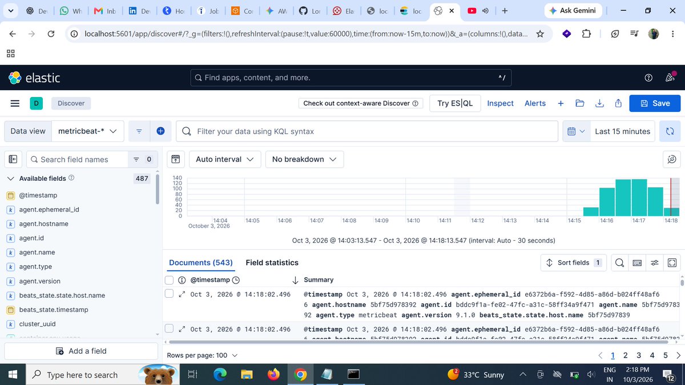
Task: Click the share icon in top bar
Action: [618, 103]
